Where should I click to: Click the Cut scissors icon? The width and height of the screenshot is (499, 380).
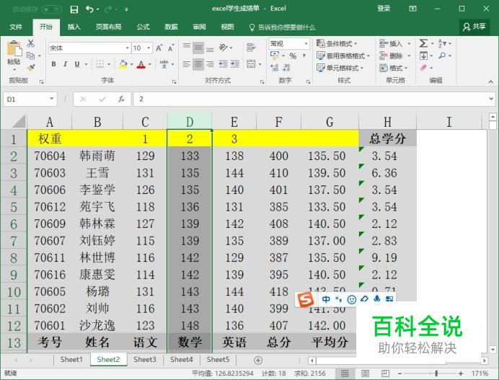click(x=31, y=43)
